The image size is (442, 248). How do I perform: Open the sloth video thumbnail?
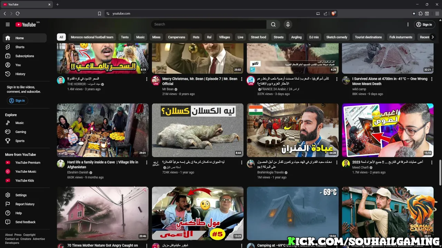(x=198, y=130)
